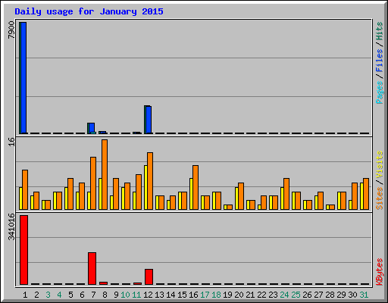388x303 pixels.
Task: Click day label 25 on the x-axis
Action: (296, 295)
